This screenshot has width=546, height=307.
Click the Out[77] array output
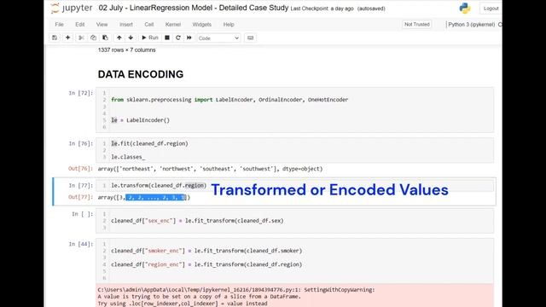[x=144, y=197]
